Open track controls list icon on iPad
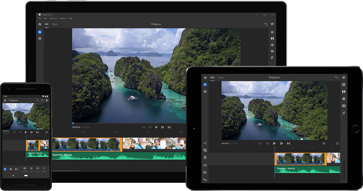The width and height of the screenshot is (363, 191). (205, 172)
